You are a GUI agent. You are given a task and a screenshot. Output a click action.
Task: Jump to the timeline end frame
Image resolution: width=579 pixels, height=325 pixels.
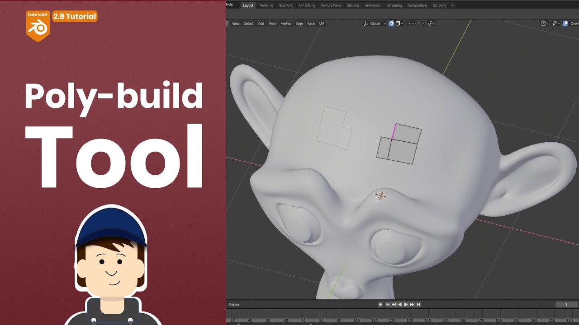coord(418,305)
